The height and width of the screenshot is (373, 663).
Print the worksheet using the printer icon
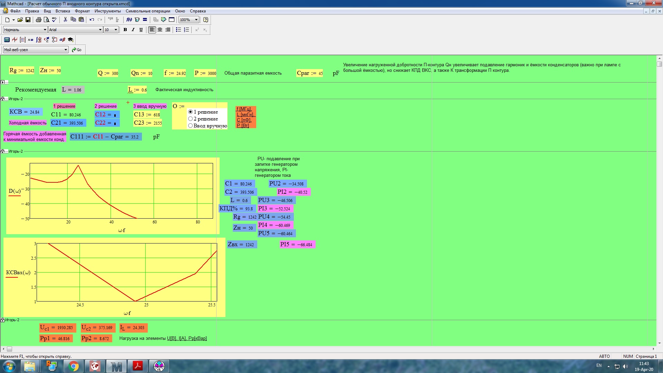click(39, 20)
